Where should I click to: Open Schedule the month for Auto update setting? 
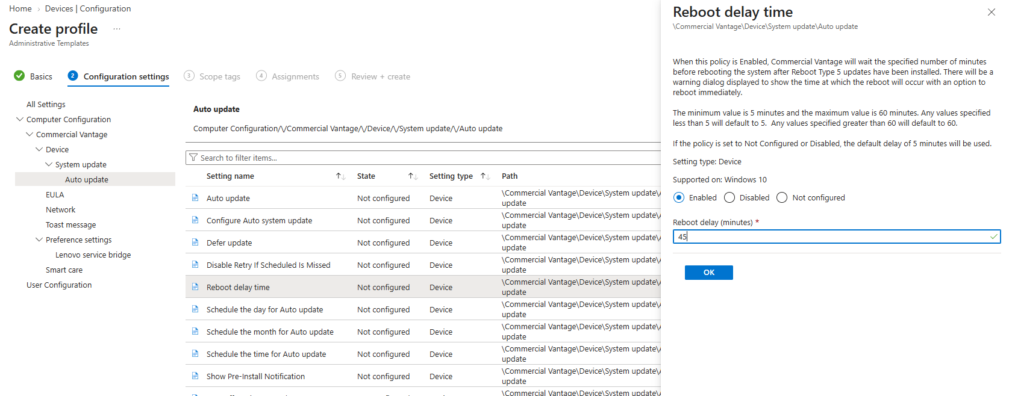(270, 332)
